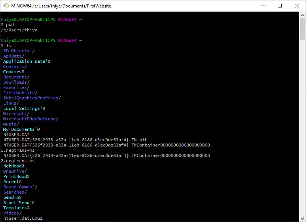Click the OneDrive symlink entry
306x222 pixels.
click(13, 171)
